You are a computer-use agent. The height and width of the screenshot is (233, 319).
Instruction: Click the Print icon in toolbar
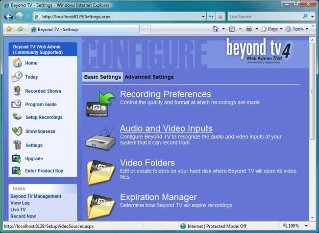point(249,29)
